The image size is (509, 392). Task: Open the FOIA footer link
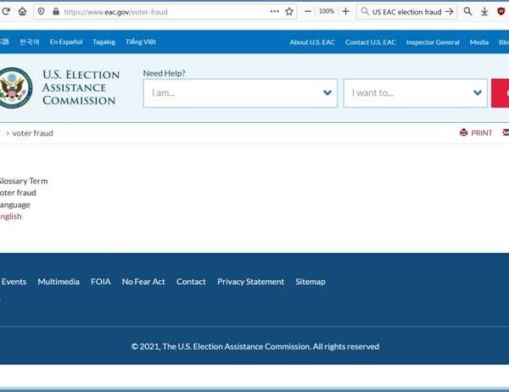pyautogui.click(x=101, y=282)
